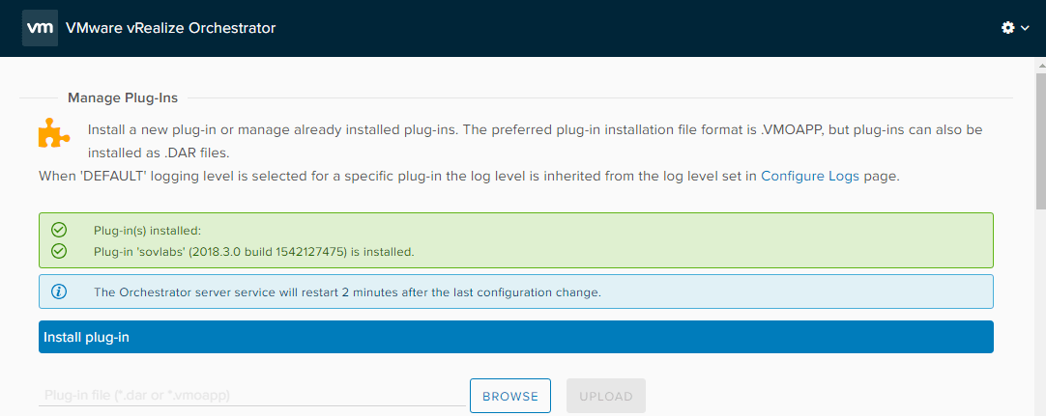Click the sovlabs plug-in installed message text
The width and height of the screenshot is (1046, 416).
(x=253, y=252)
